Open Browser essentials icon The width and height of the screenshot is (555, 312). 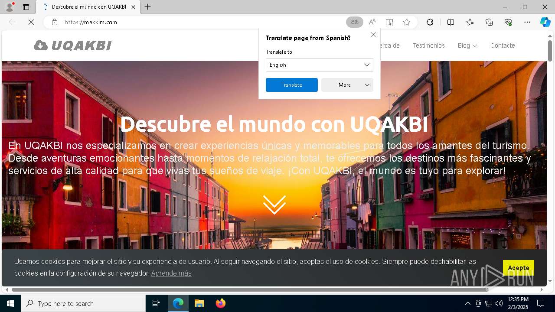[508, 22]
